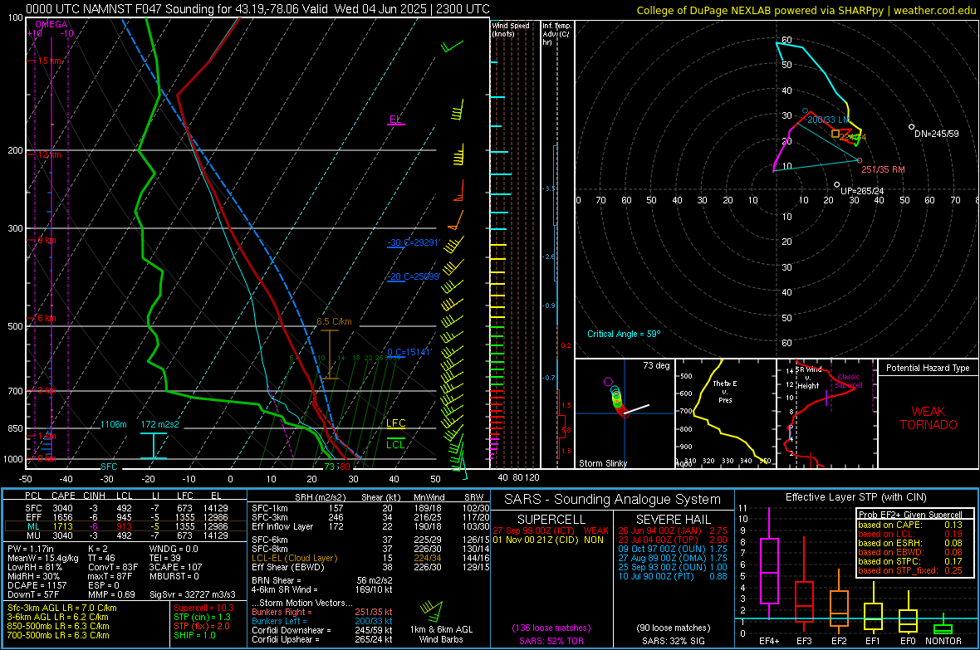Click the 1km & 6km AGL wind barb glyph

[x=432, y=611]
